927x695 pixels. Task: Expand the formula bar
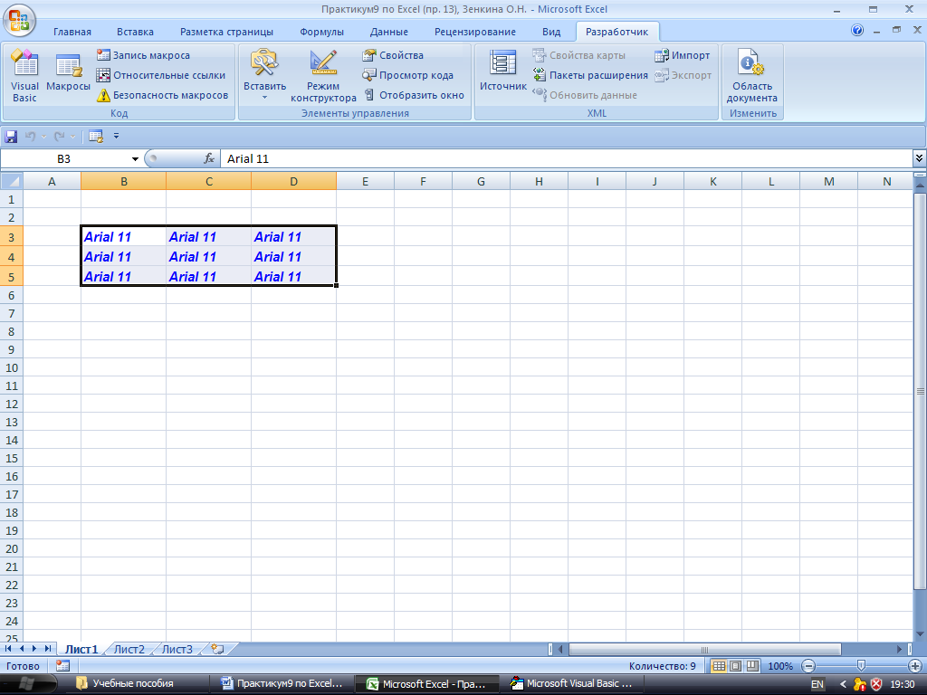(919, 158)
